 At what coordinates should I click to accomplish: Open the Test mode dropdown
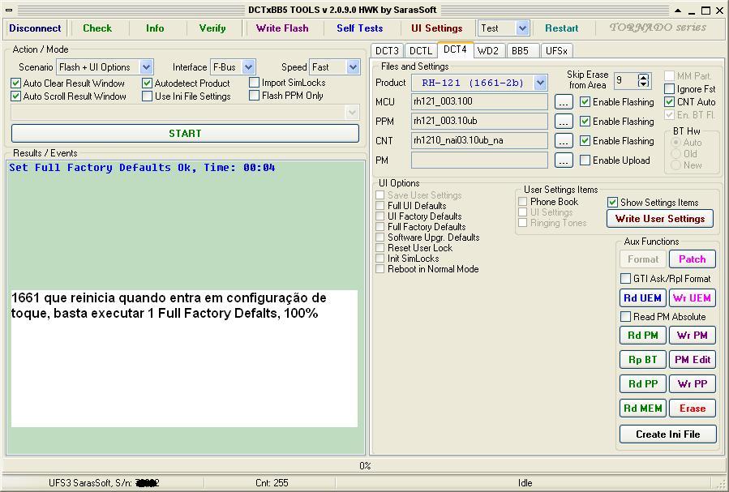click(522, 28)
